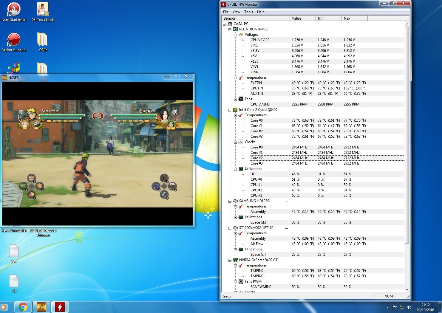Collapse the PEGATRON IPM31 node
This screenshot has width=442, height=313.
pyautogui.click(x=230, y=29)
